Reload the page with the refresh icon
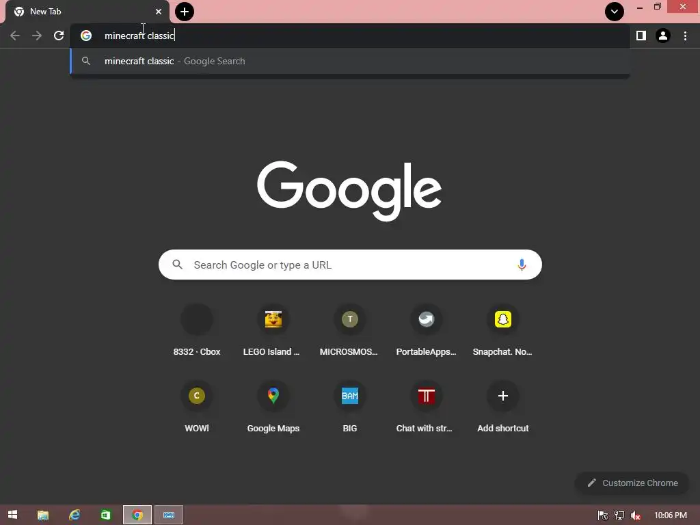This screenshot has height=525, width=700. [x=59, y=36]
